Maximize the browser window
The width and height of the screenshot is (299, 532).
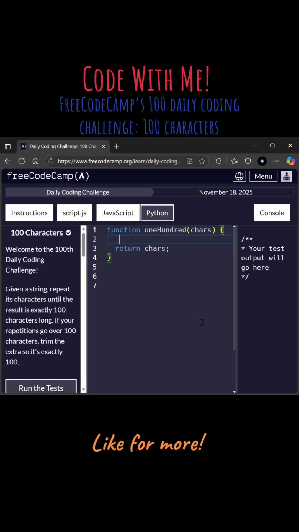272,145
